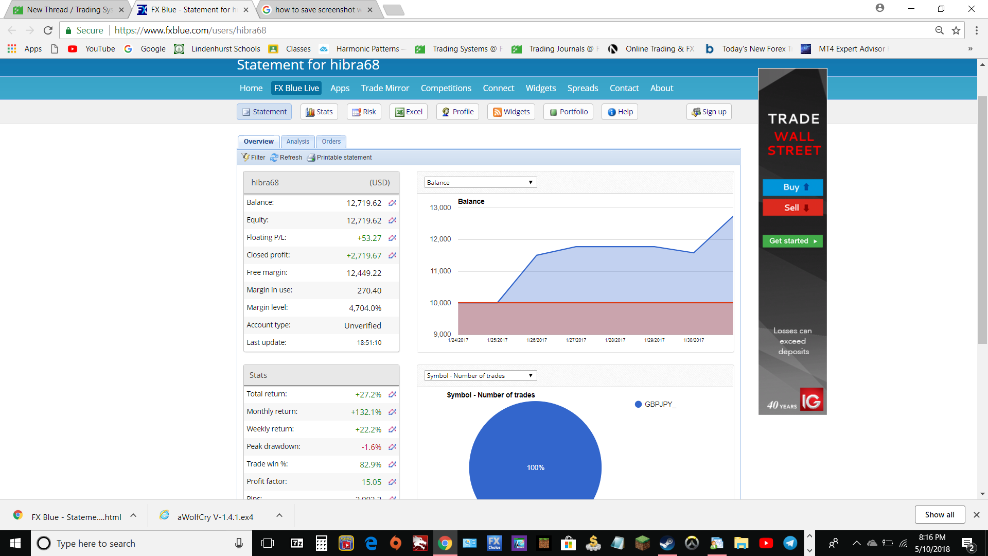Screen dimensions: 988x556
Task: Click the Widgets button in the toolbar
Action: (511, 112)
